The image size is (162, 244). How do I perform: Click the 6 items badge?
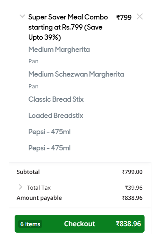point(30,224)
